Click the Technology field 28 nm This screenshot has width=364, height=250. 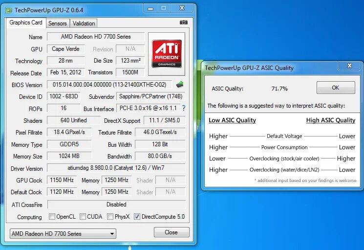tap(65, 61)
